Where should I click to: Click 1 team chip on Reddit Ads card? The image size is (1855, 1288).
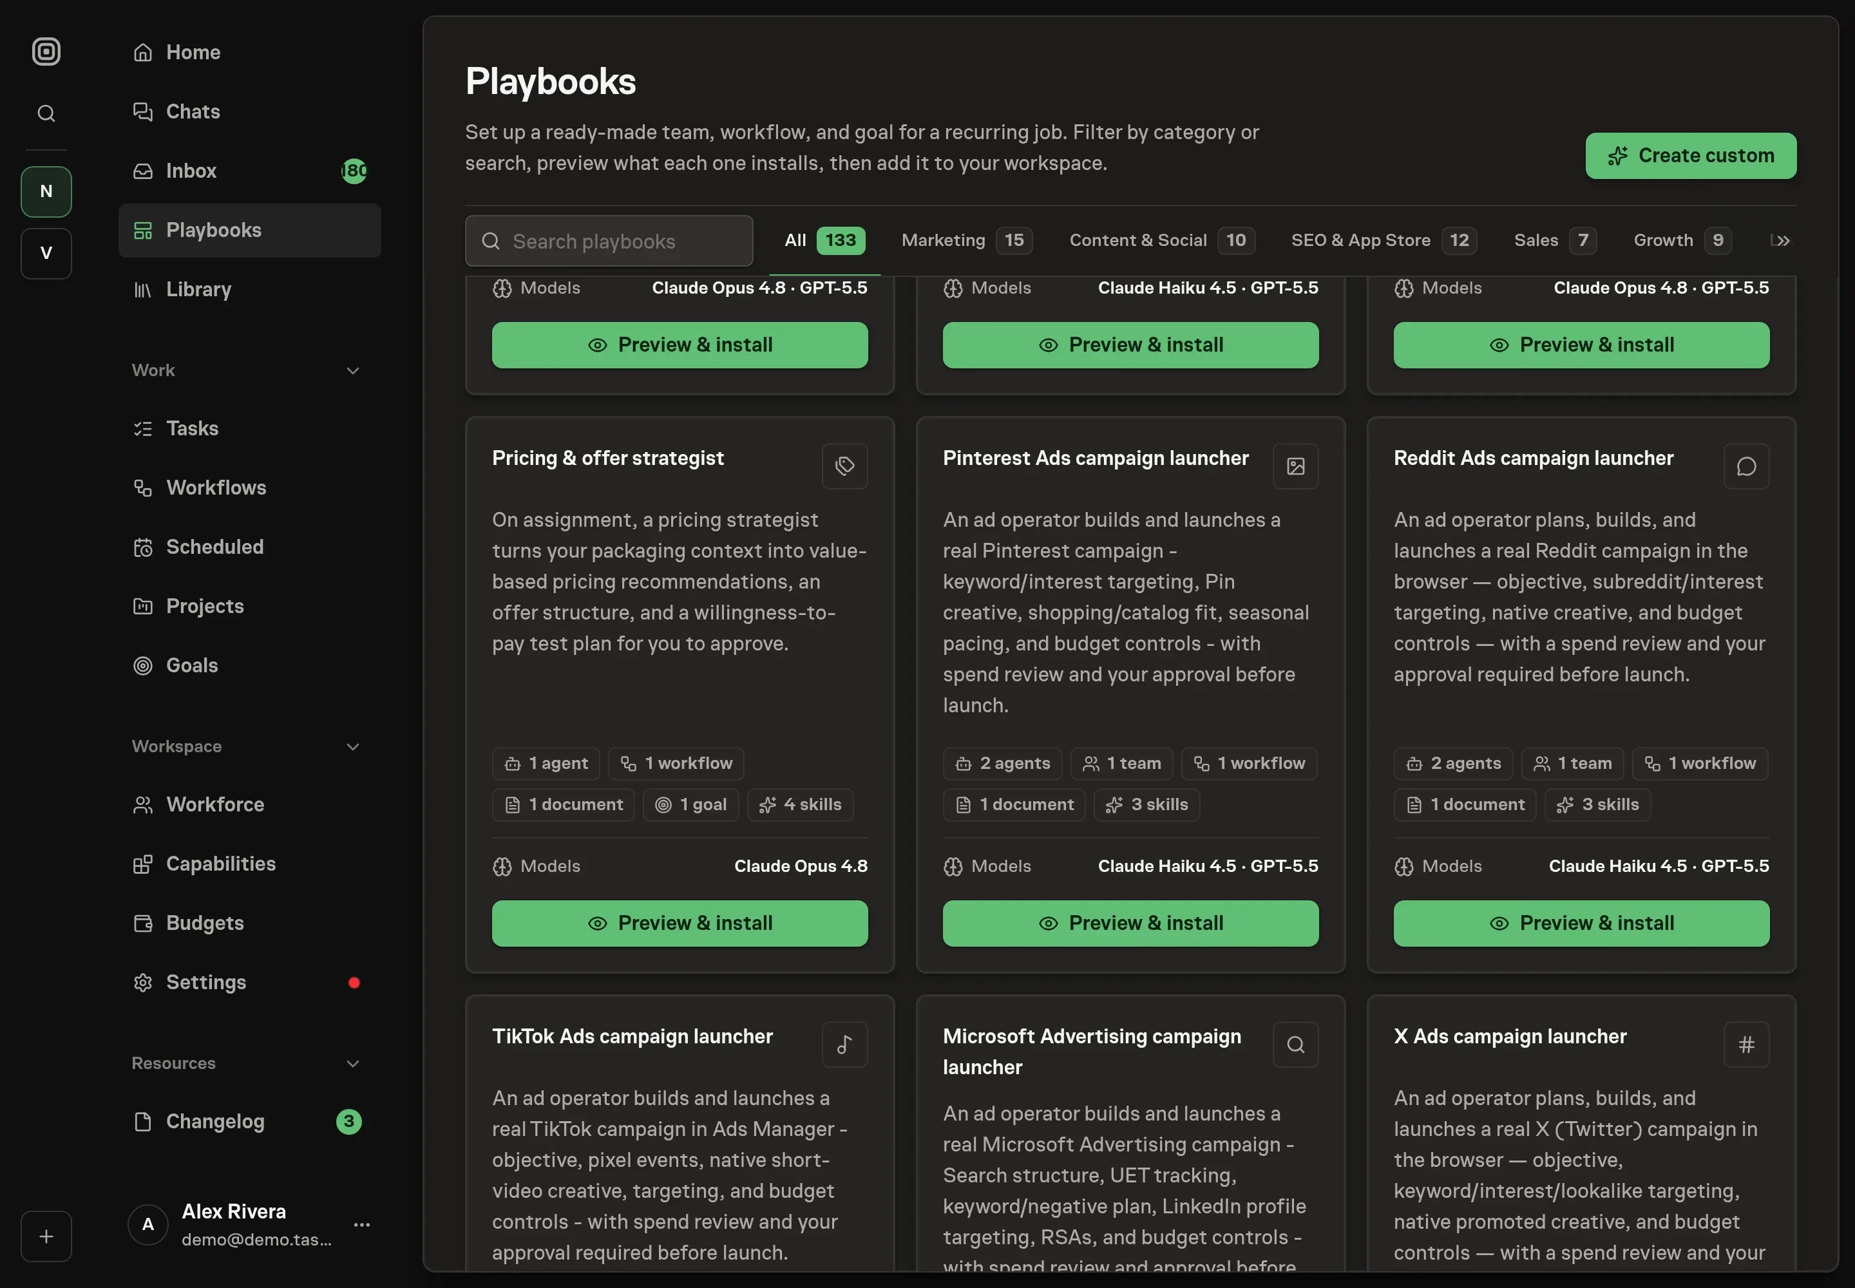1572,763
